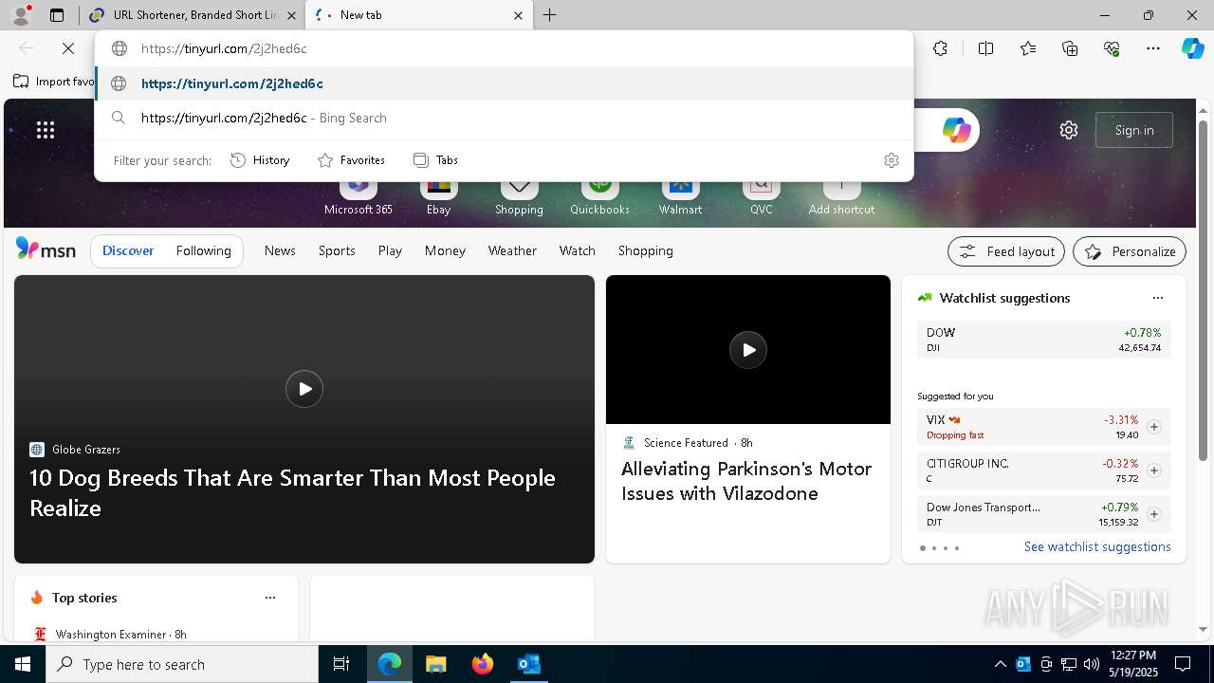Switch to URL Shortener tab
Viewport: 1214px width, 683px height.
pos(193,15)
